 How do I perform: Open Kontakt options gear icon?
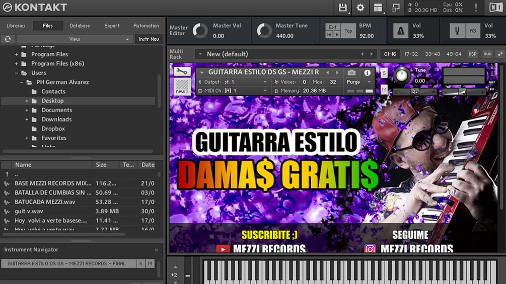(360, 8)
